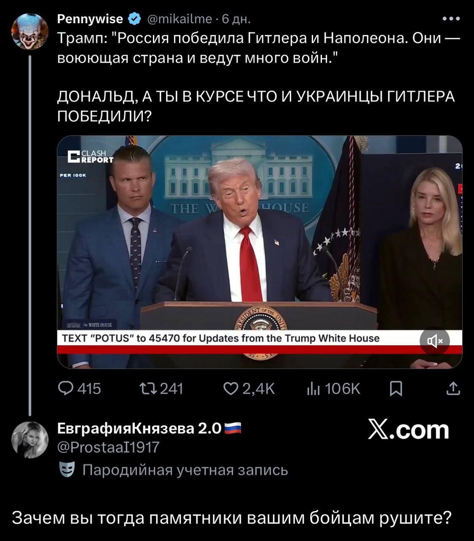Open Pennywise clown profile avatar
Viewport: 474px width, 541px height.
(x=30, y=32)
